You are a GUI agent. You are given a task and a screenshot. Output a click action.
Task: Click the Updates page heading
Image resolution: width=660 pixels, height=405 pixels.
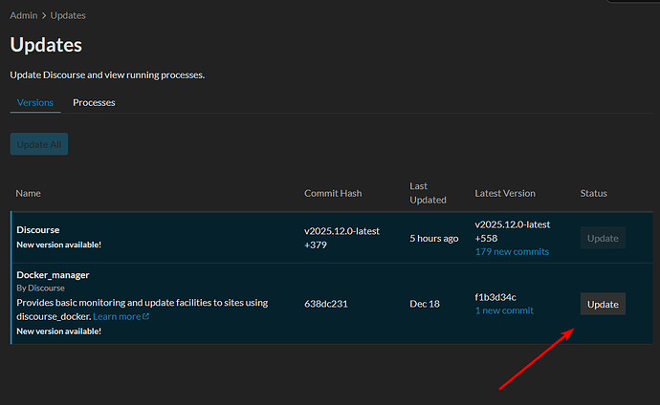tap(46, 45)
